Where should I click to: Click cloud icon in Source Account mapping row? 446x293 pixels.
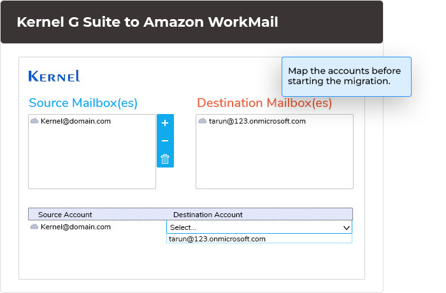[x=34, y=227]
